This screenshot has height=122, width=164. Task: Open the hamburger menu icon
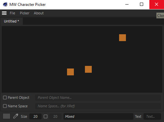pos(4,13)
